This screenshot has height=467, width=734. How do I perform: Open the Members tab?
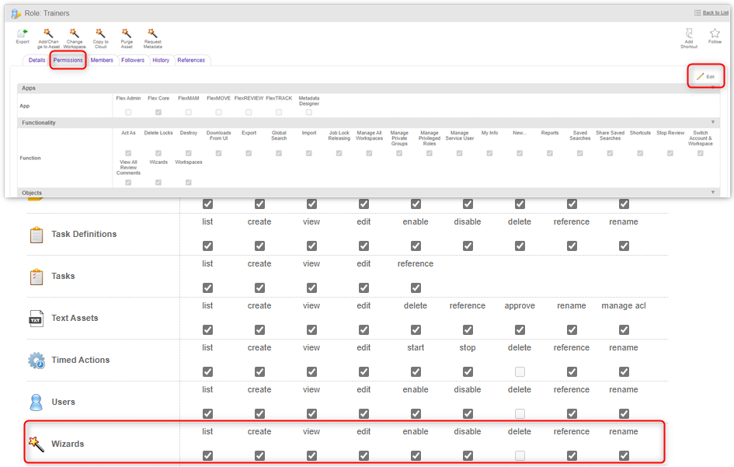coord(102,60)
